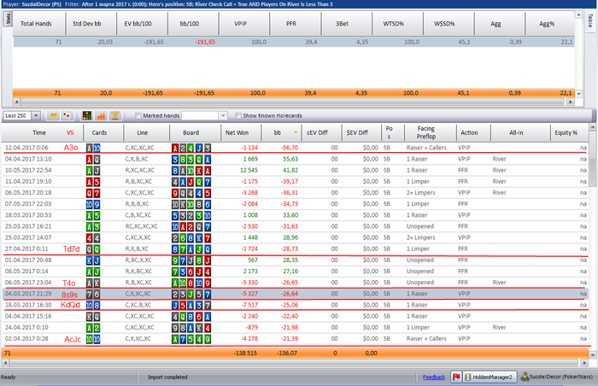Screen dimensions: 598x386
Task: Click net won value 12 545
Action: click(249, 170)
